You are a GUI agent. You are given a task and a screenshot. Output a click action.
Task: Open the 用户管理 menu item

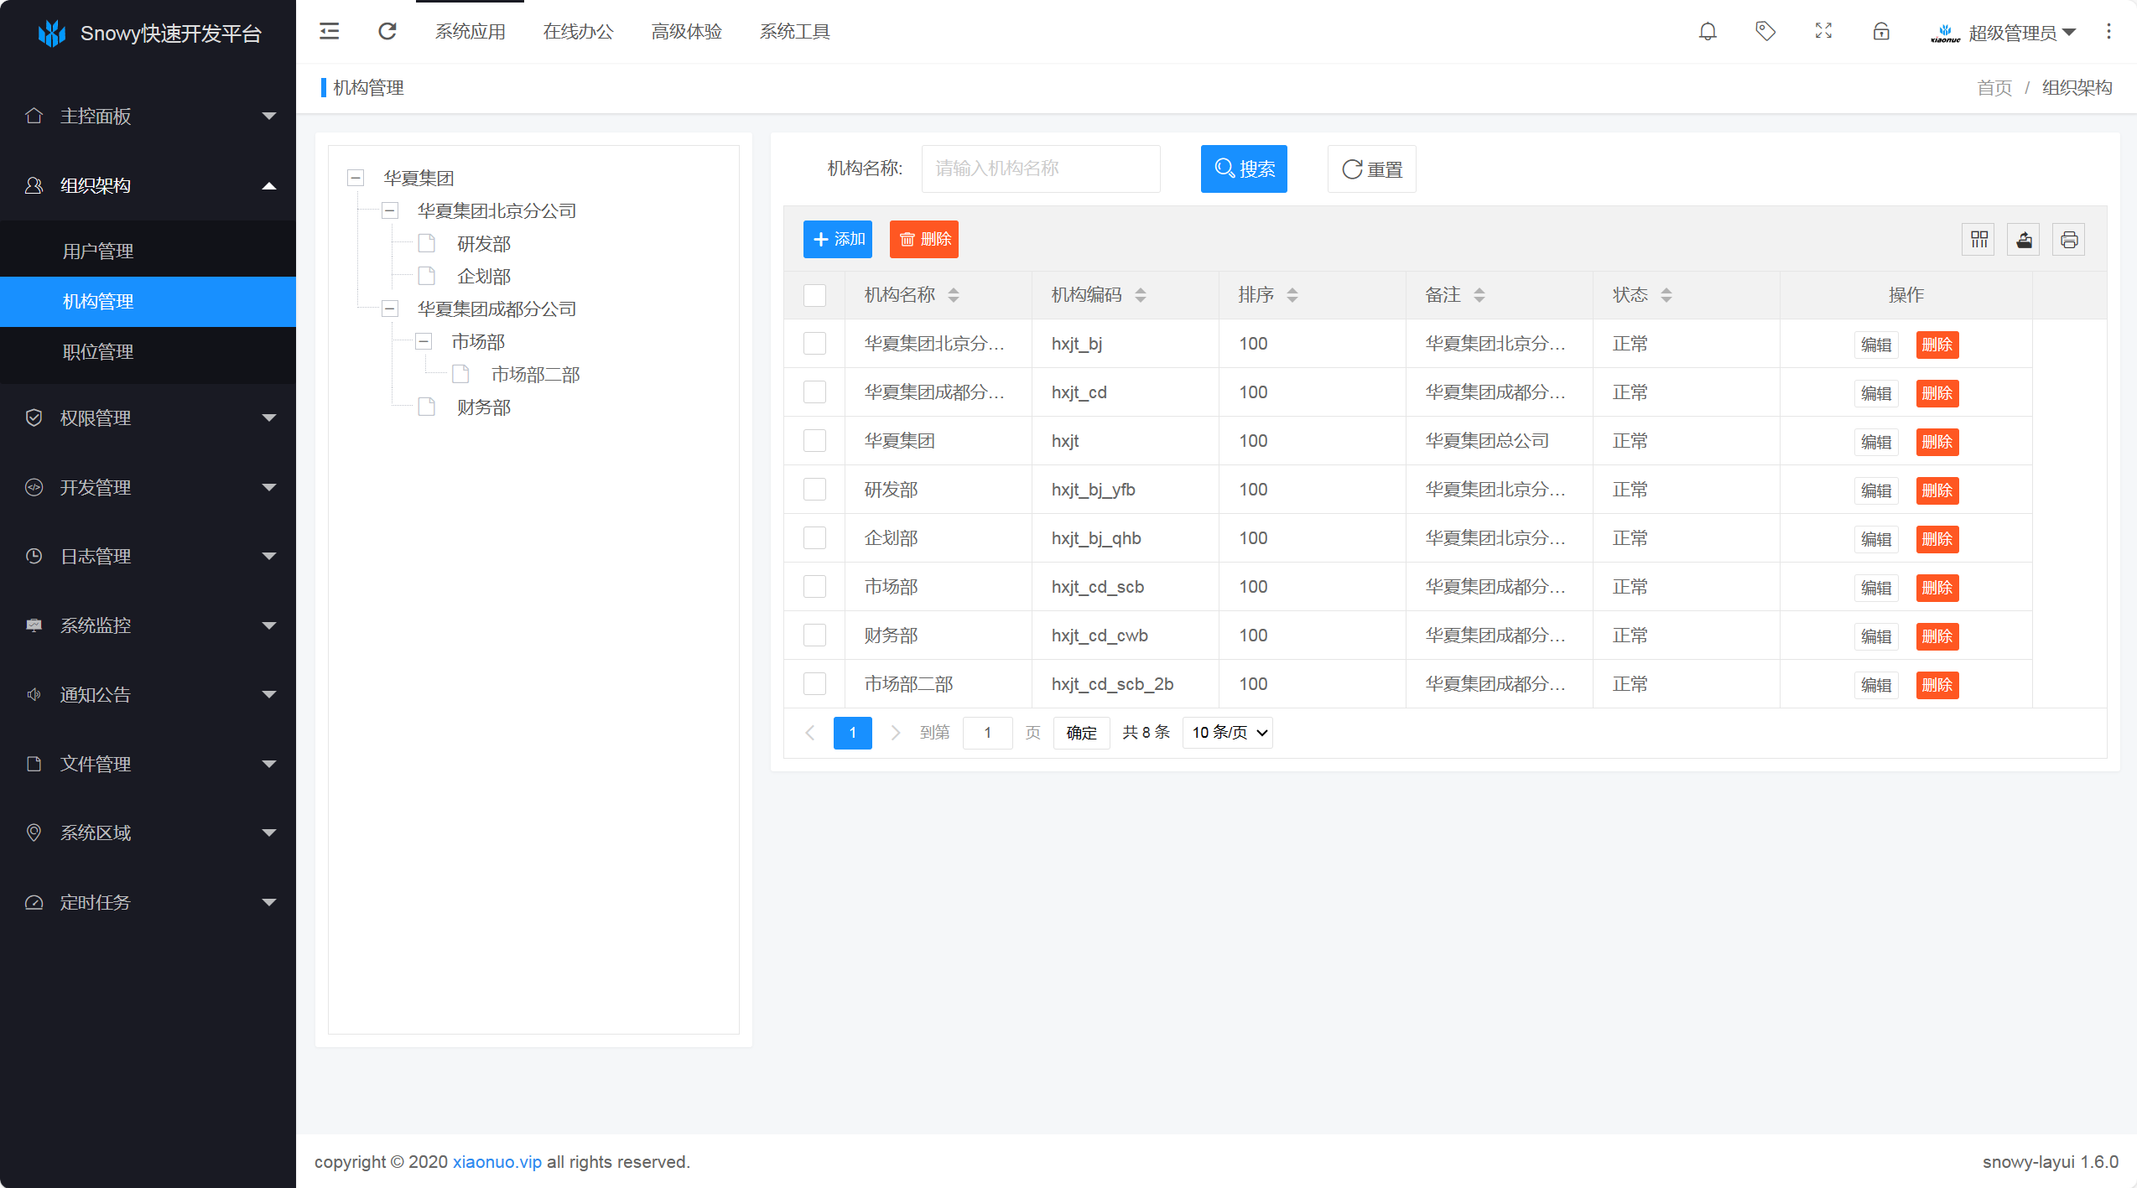[98, 251]
